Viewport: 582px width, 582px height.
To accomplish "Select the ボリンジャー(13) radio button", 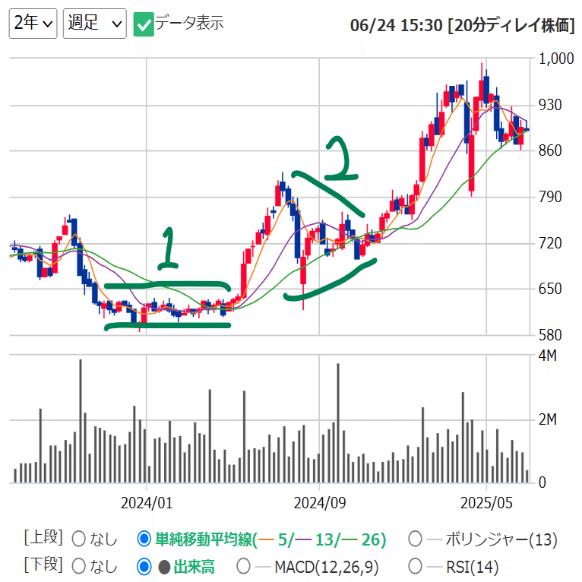I will click(x=415, y=539).
